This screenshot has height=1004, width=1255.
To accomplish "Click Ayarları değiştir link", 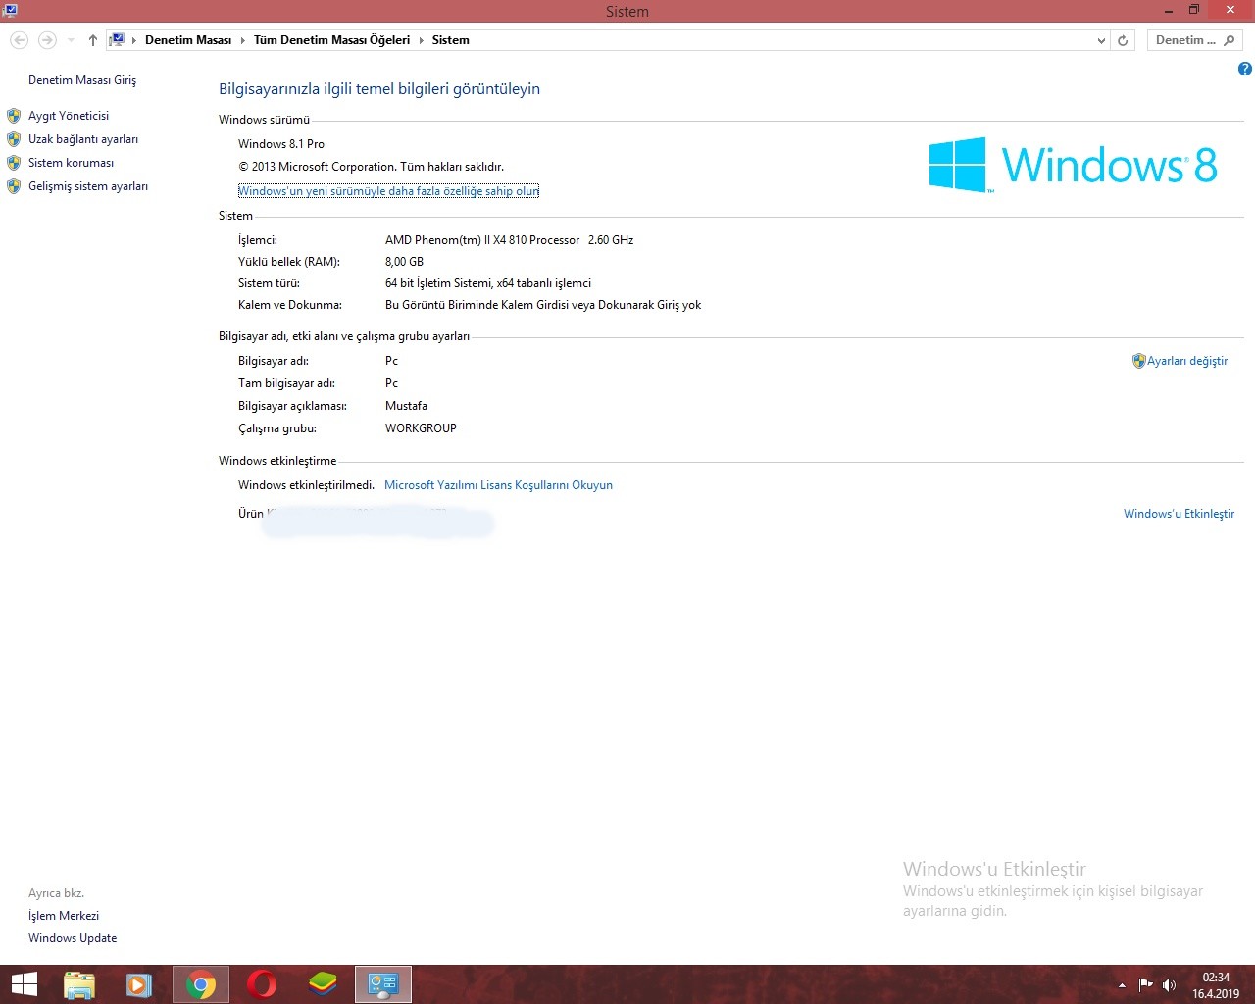I will (1186, 361).
